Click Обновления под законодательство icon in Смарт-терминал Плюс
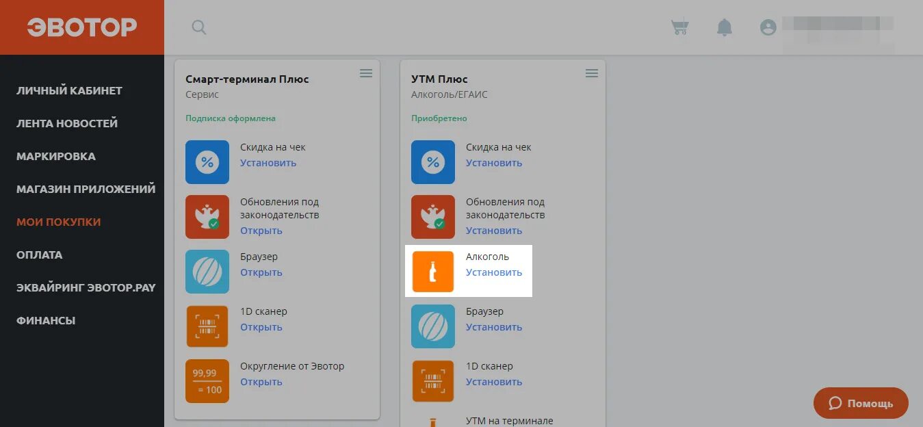Viewport: 923px width, 427px height. pyautogui.click(x=207, y=217)
